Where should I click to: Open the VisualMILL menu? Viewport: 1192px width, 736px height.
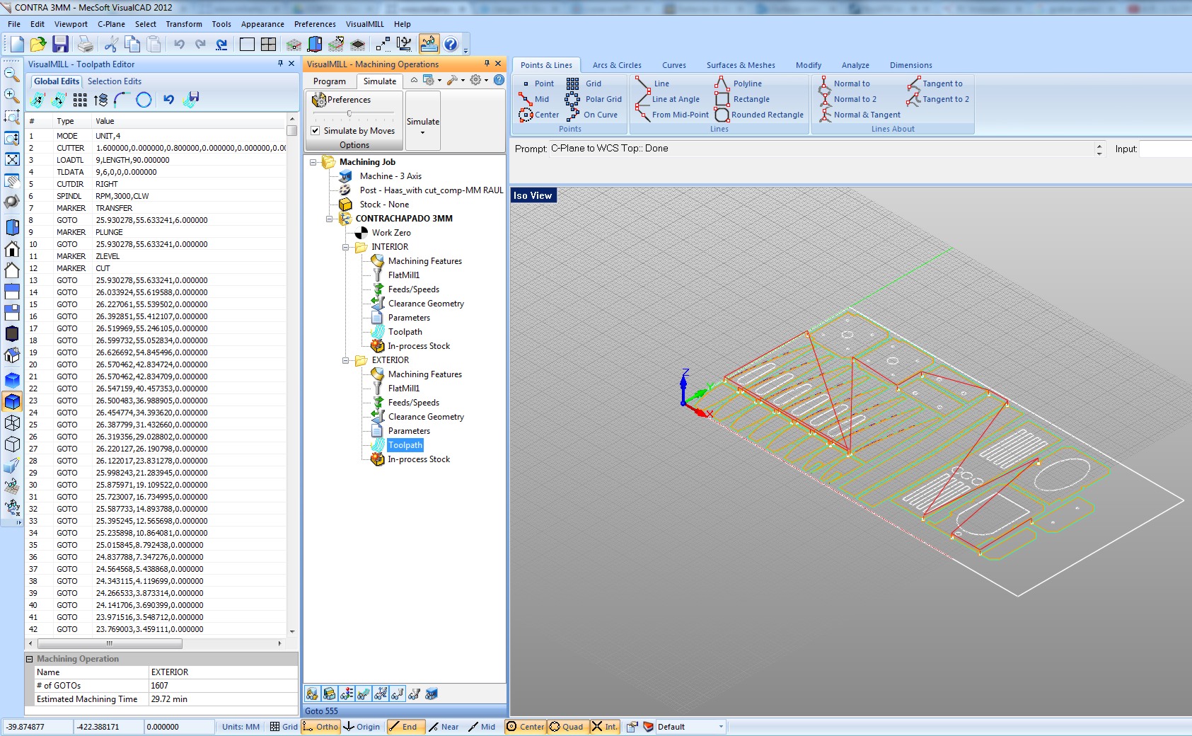(x=364, y=24)
